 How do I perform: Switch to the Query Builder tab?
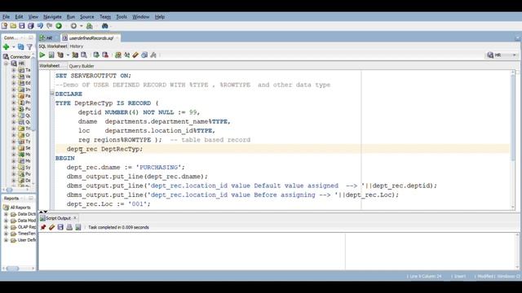point(82,66)
